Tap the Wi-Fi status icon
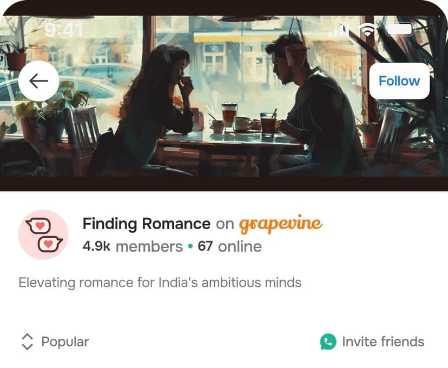 coord(368,30)
